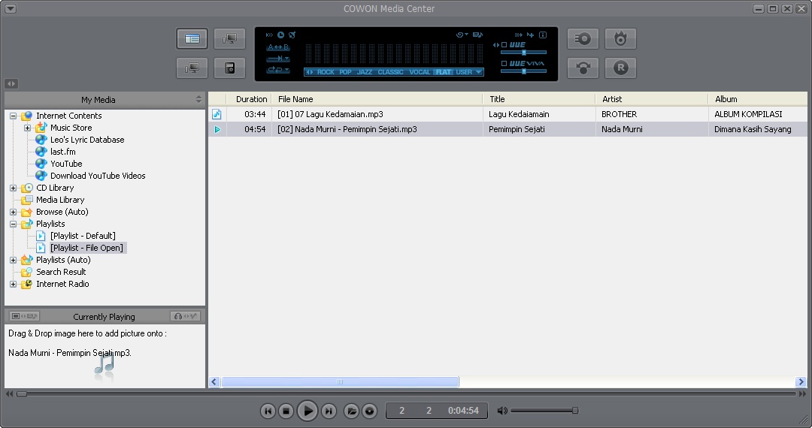Click the round disc button beside open file
812x428 pixels.
(369, 411)
